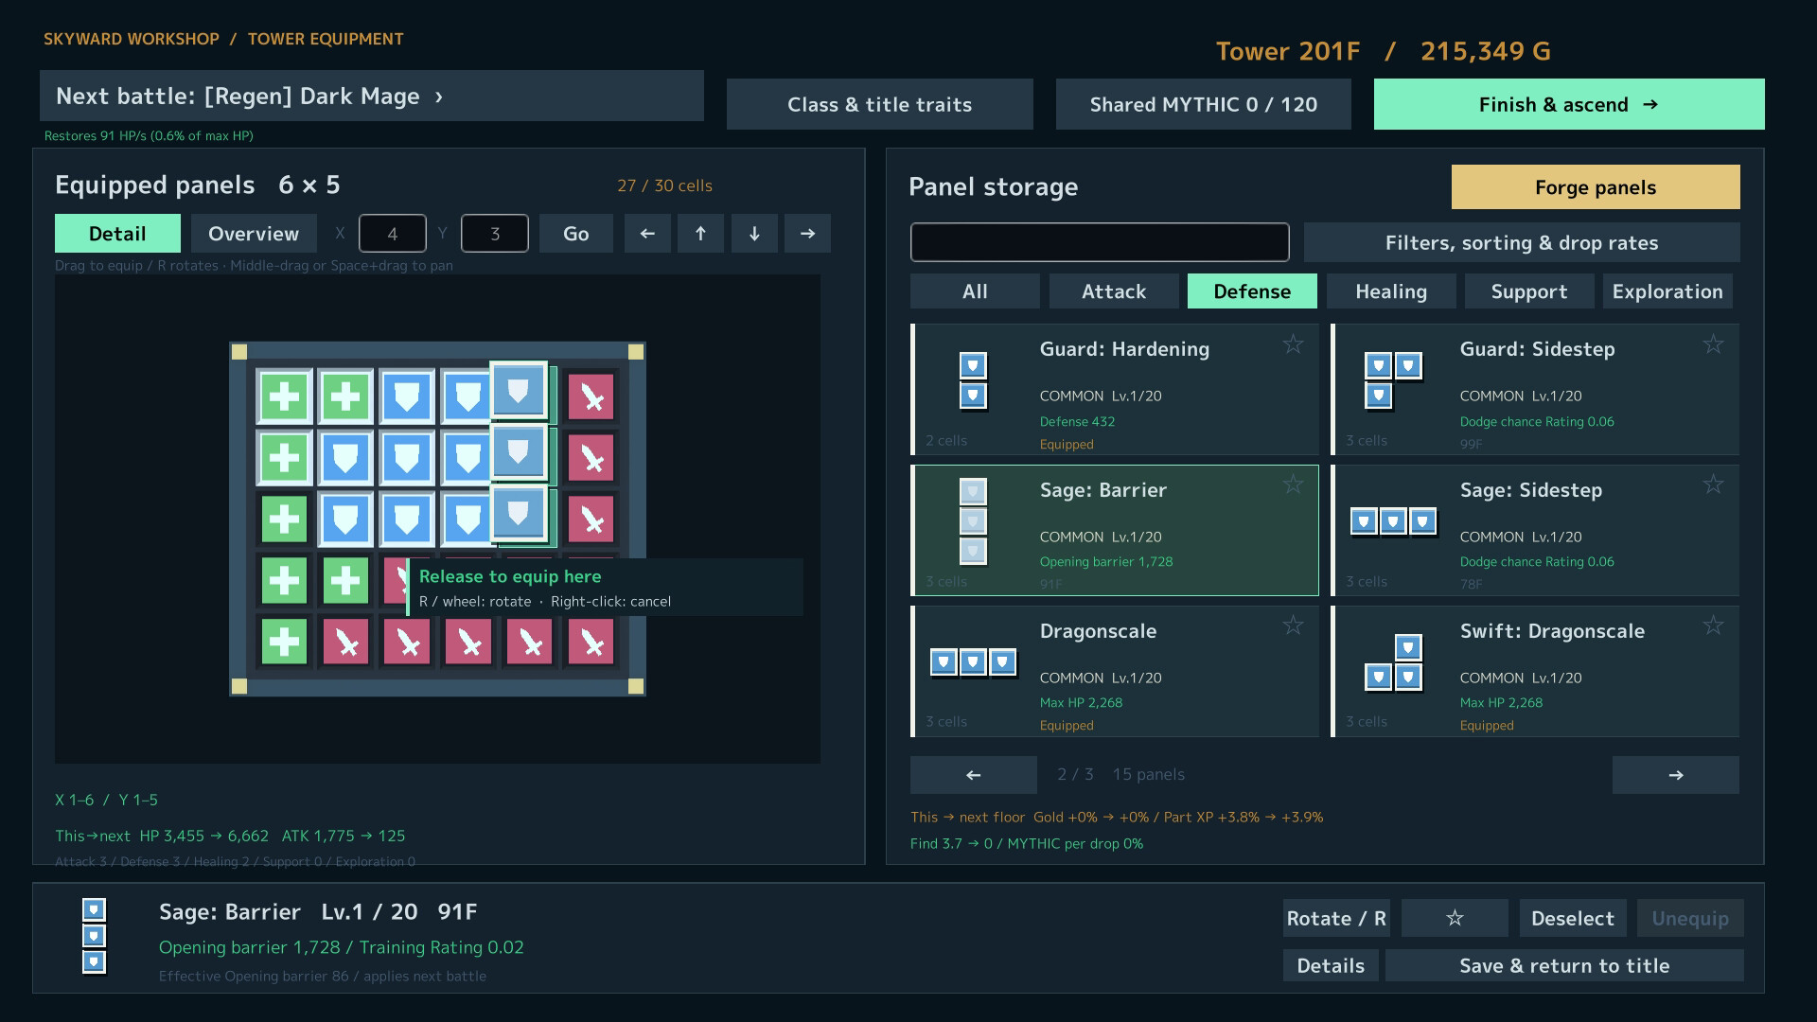Click Save & return to title

(x=1564, y=965)
